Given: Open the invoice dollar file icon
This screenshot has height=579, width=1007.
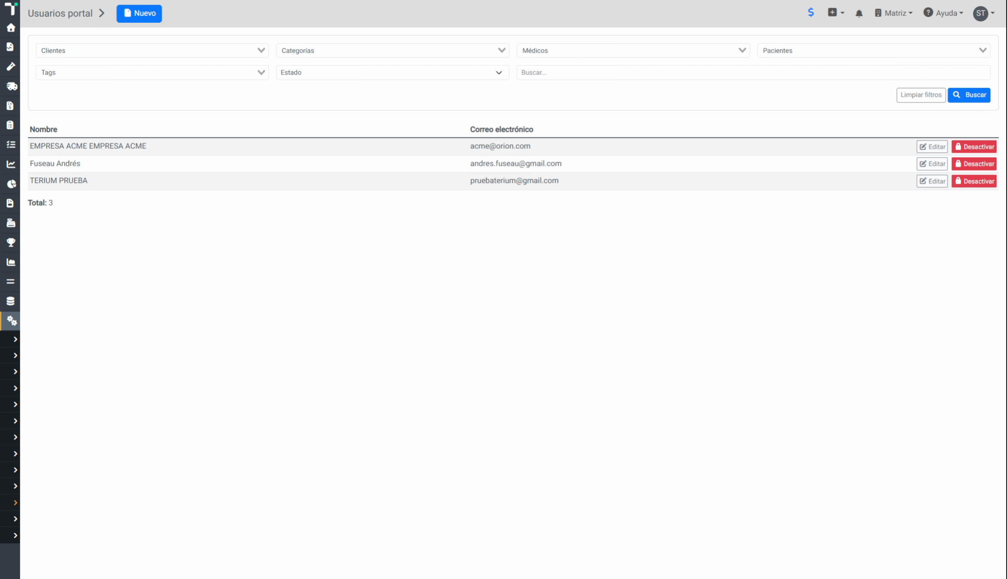Looking at the screenshot, I should [10, 106].
